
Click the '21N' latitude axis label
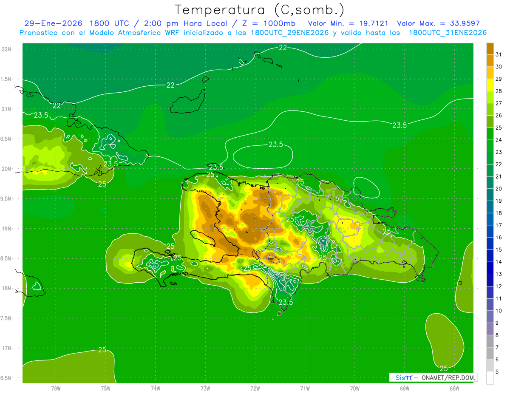(7, 109)
